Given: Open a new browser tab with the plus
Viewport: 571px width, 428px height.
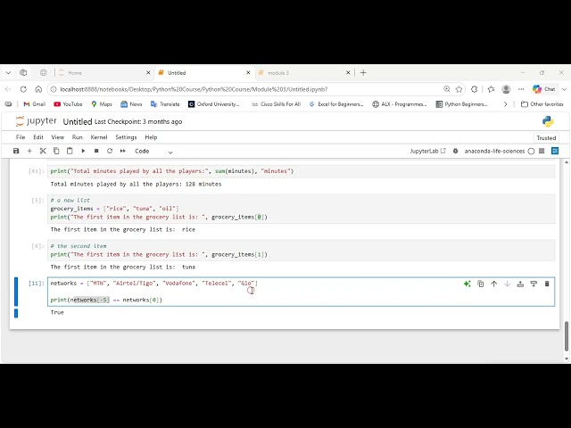Looking at the screenshot, I should coord(363,73).
